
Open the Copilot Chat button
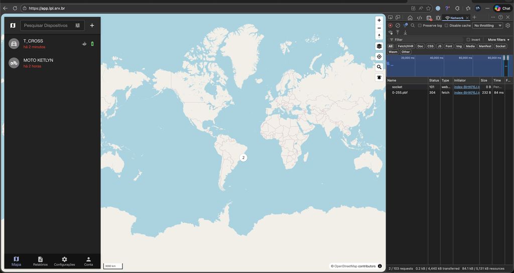[x=502, y=8]
